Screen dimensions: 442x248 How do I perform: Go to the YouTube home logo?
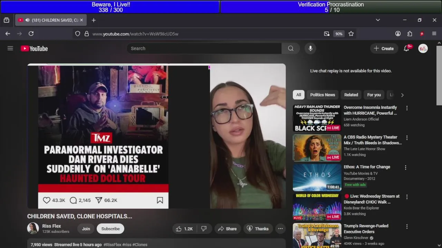click(x=34, y=49)
